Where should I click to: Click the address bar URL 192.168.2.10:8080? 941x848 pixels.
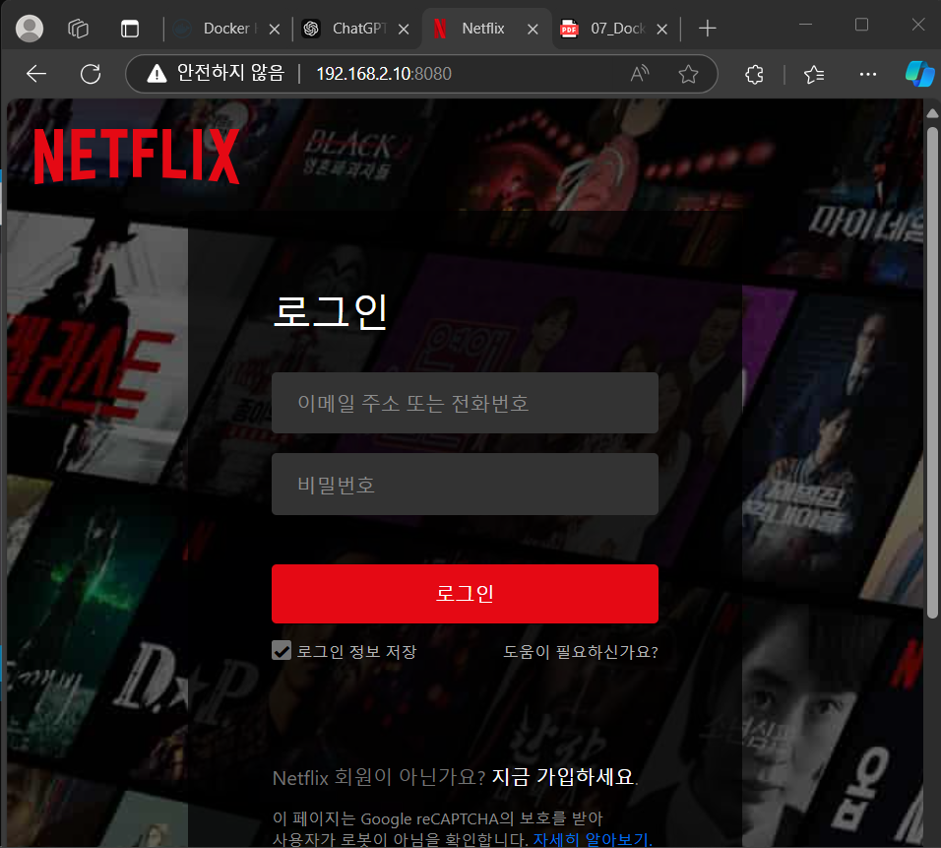(x=384, y=74)
